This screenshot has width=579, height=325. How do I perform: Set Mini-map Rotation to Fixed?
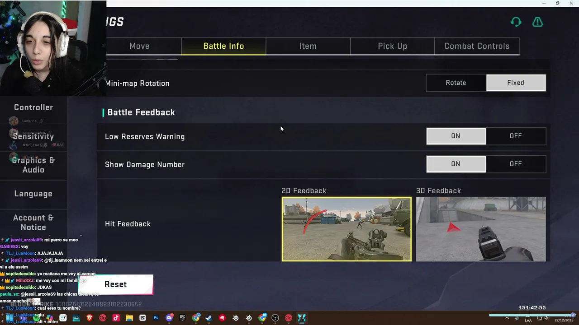pos(516,83)
